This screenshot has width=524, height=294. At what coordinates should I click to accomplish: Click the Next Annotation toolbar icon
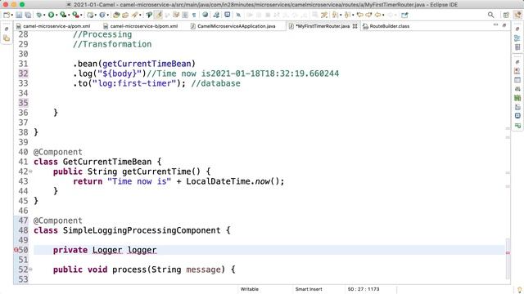point(335,15)
